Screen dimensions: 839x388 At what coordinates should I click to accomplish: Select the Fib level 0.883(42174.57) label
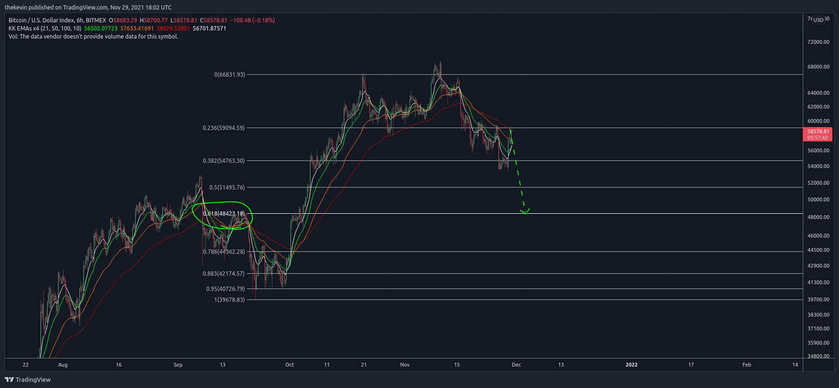(223, 274)
